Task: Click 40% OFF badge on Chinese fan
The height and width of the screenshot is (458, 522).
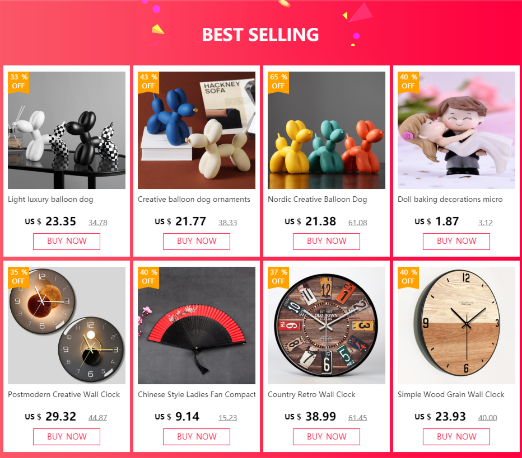Action: click(x=148, y=277)
